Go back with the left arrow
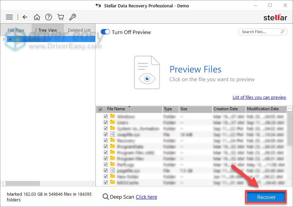The height and width of the screenshot is (207, 293). (25, 17)
